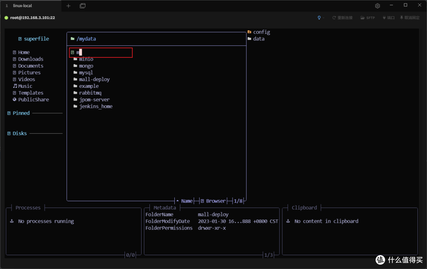427x269 pixels.
Task: Click the green connection status indicator
Action: tap(6, 18)
